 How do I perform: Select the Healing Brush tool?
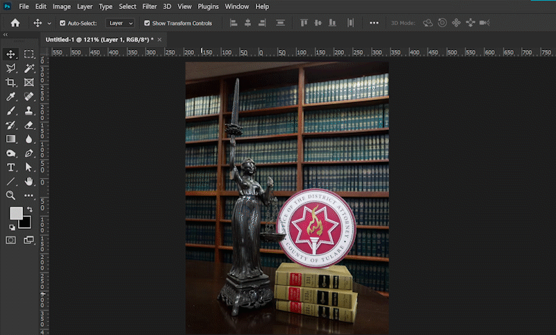click(x=28, y=97)
